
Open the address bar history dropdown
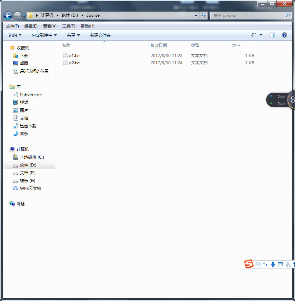coord(196,15)
